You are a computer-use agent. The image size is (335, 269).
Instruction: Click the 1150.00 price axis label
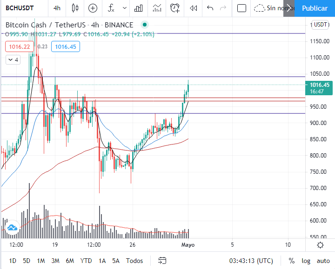tap(320, 41)
